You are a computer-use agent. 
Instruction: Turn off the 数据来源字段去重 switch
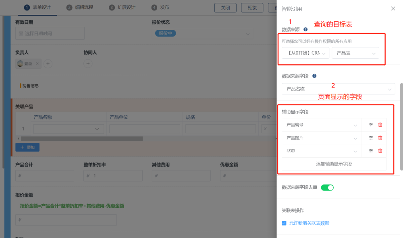point(328,187)
